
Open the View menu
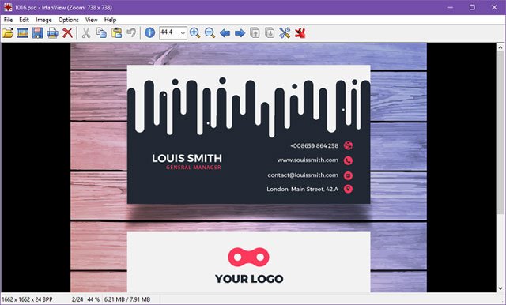pos(92,20)
